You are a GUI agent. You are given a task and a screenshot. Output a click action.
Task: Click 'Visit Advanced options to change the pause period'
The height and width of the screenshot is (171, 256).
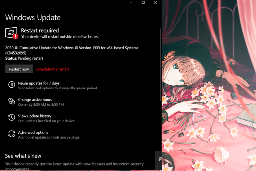click(58, 88)
